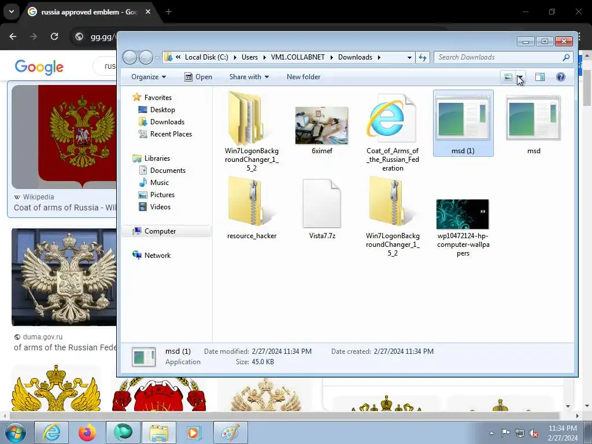Viewport: 592px width, 444px height.
Task: Open Paint from the taskbar
Action: pyautogui.click(x=230, y=432)
